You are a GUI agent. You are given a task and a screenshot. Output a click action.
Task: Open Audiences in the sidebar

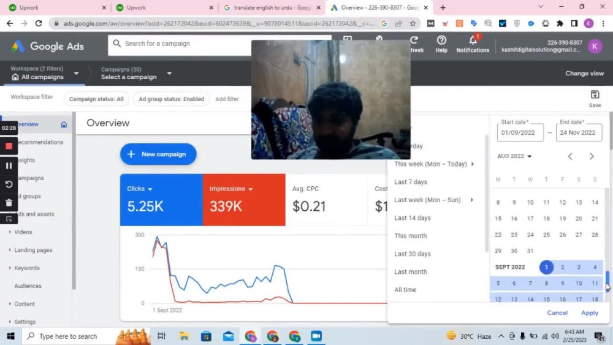click(28, 286)
